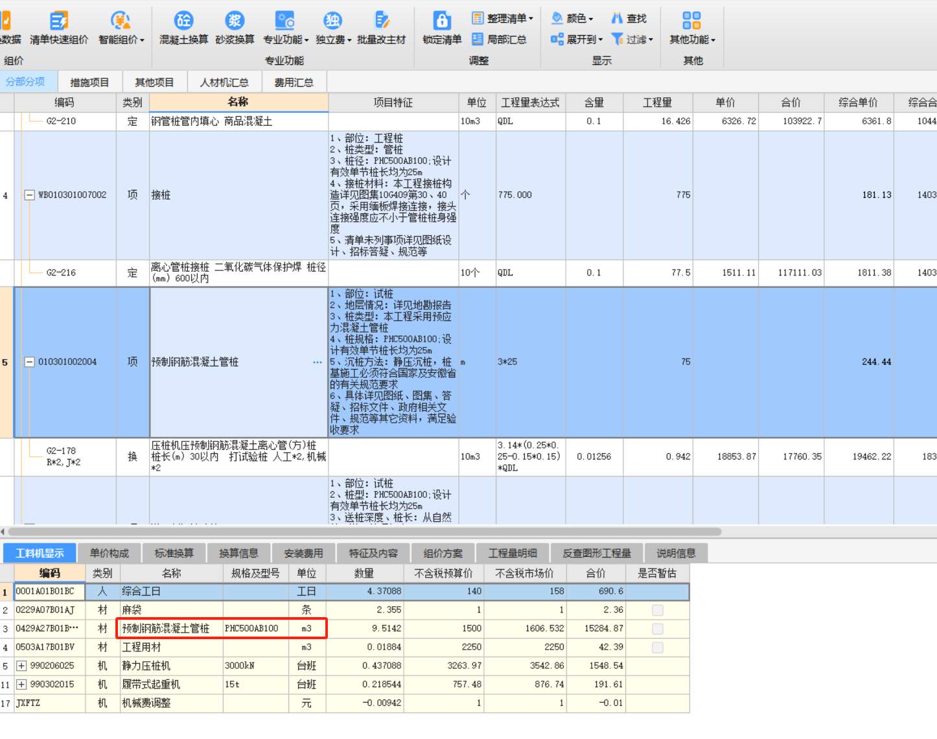Click 砂浆换算 icon

235,21
